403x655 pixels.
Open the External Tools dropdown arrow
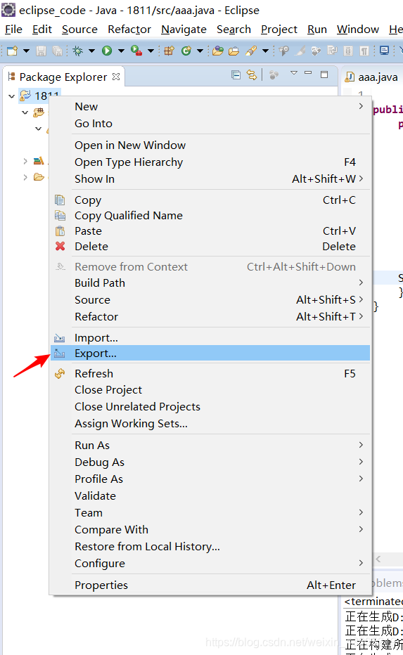tap(151, 51)
